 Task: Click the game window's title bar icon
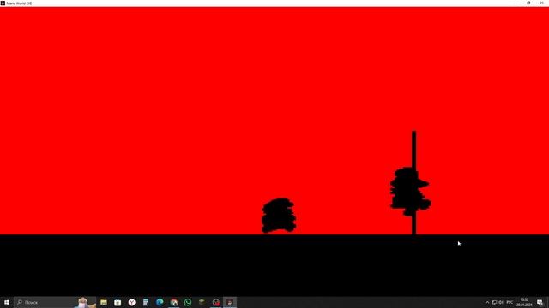[x=3, y=3]
